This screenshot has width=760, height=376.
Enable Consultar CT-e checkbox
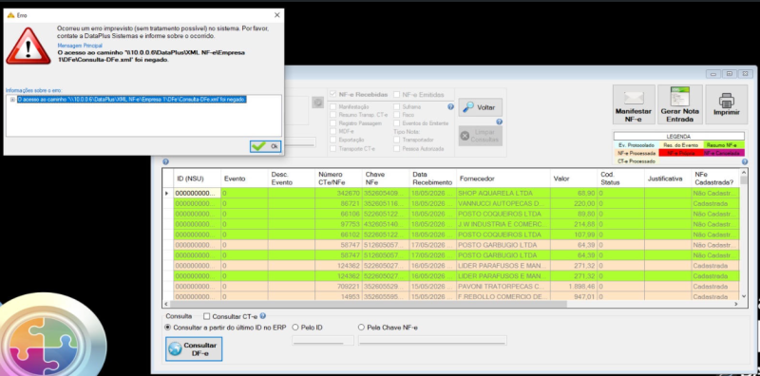pos(207,316)
